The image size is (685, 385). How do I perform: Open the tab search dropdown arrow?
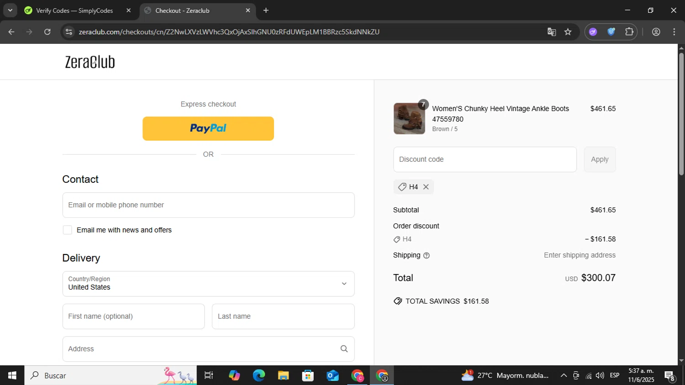click(x=10, y=11)
